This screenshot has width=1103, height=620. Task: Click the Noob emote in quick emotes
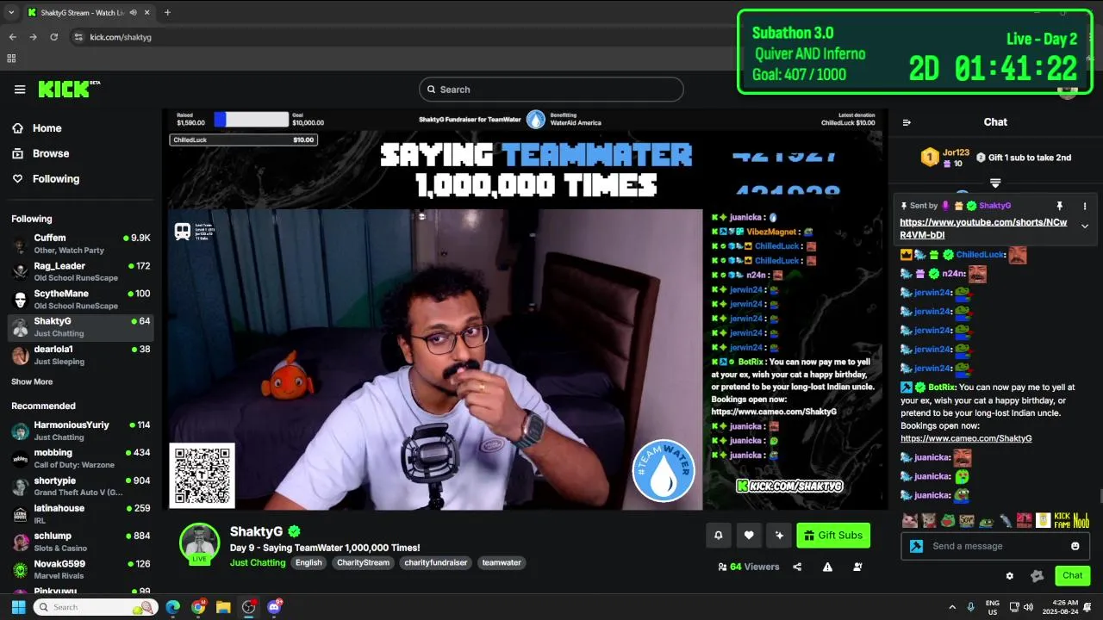1081,520
